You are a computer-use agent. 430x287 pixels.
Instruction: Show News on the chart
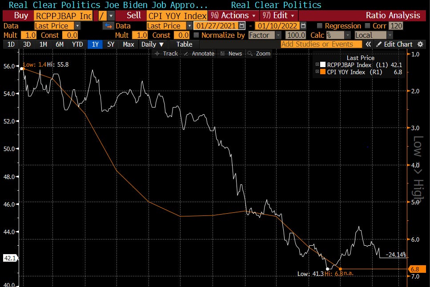231,54
